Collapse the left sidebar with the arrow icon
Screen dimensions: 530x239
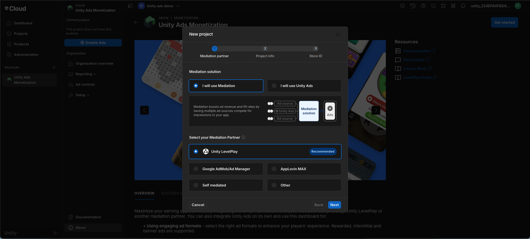pyautogui.click(x=56, y=233)
